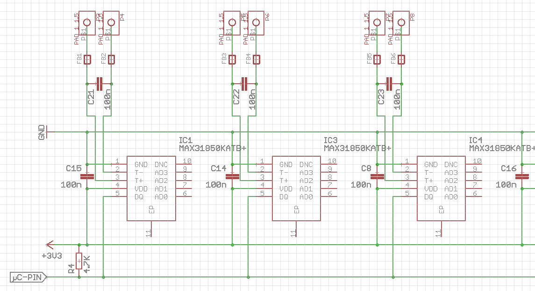Click the C22 name label
535x291 pixels.
point(236,97)
